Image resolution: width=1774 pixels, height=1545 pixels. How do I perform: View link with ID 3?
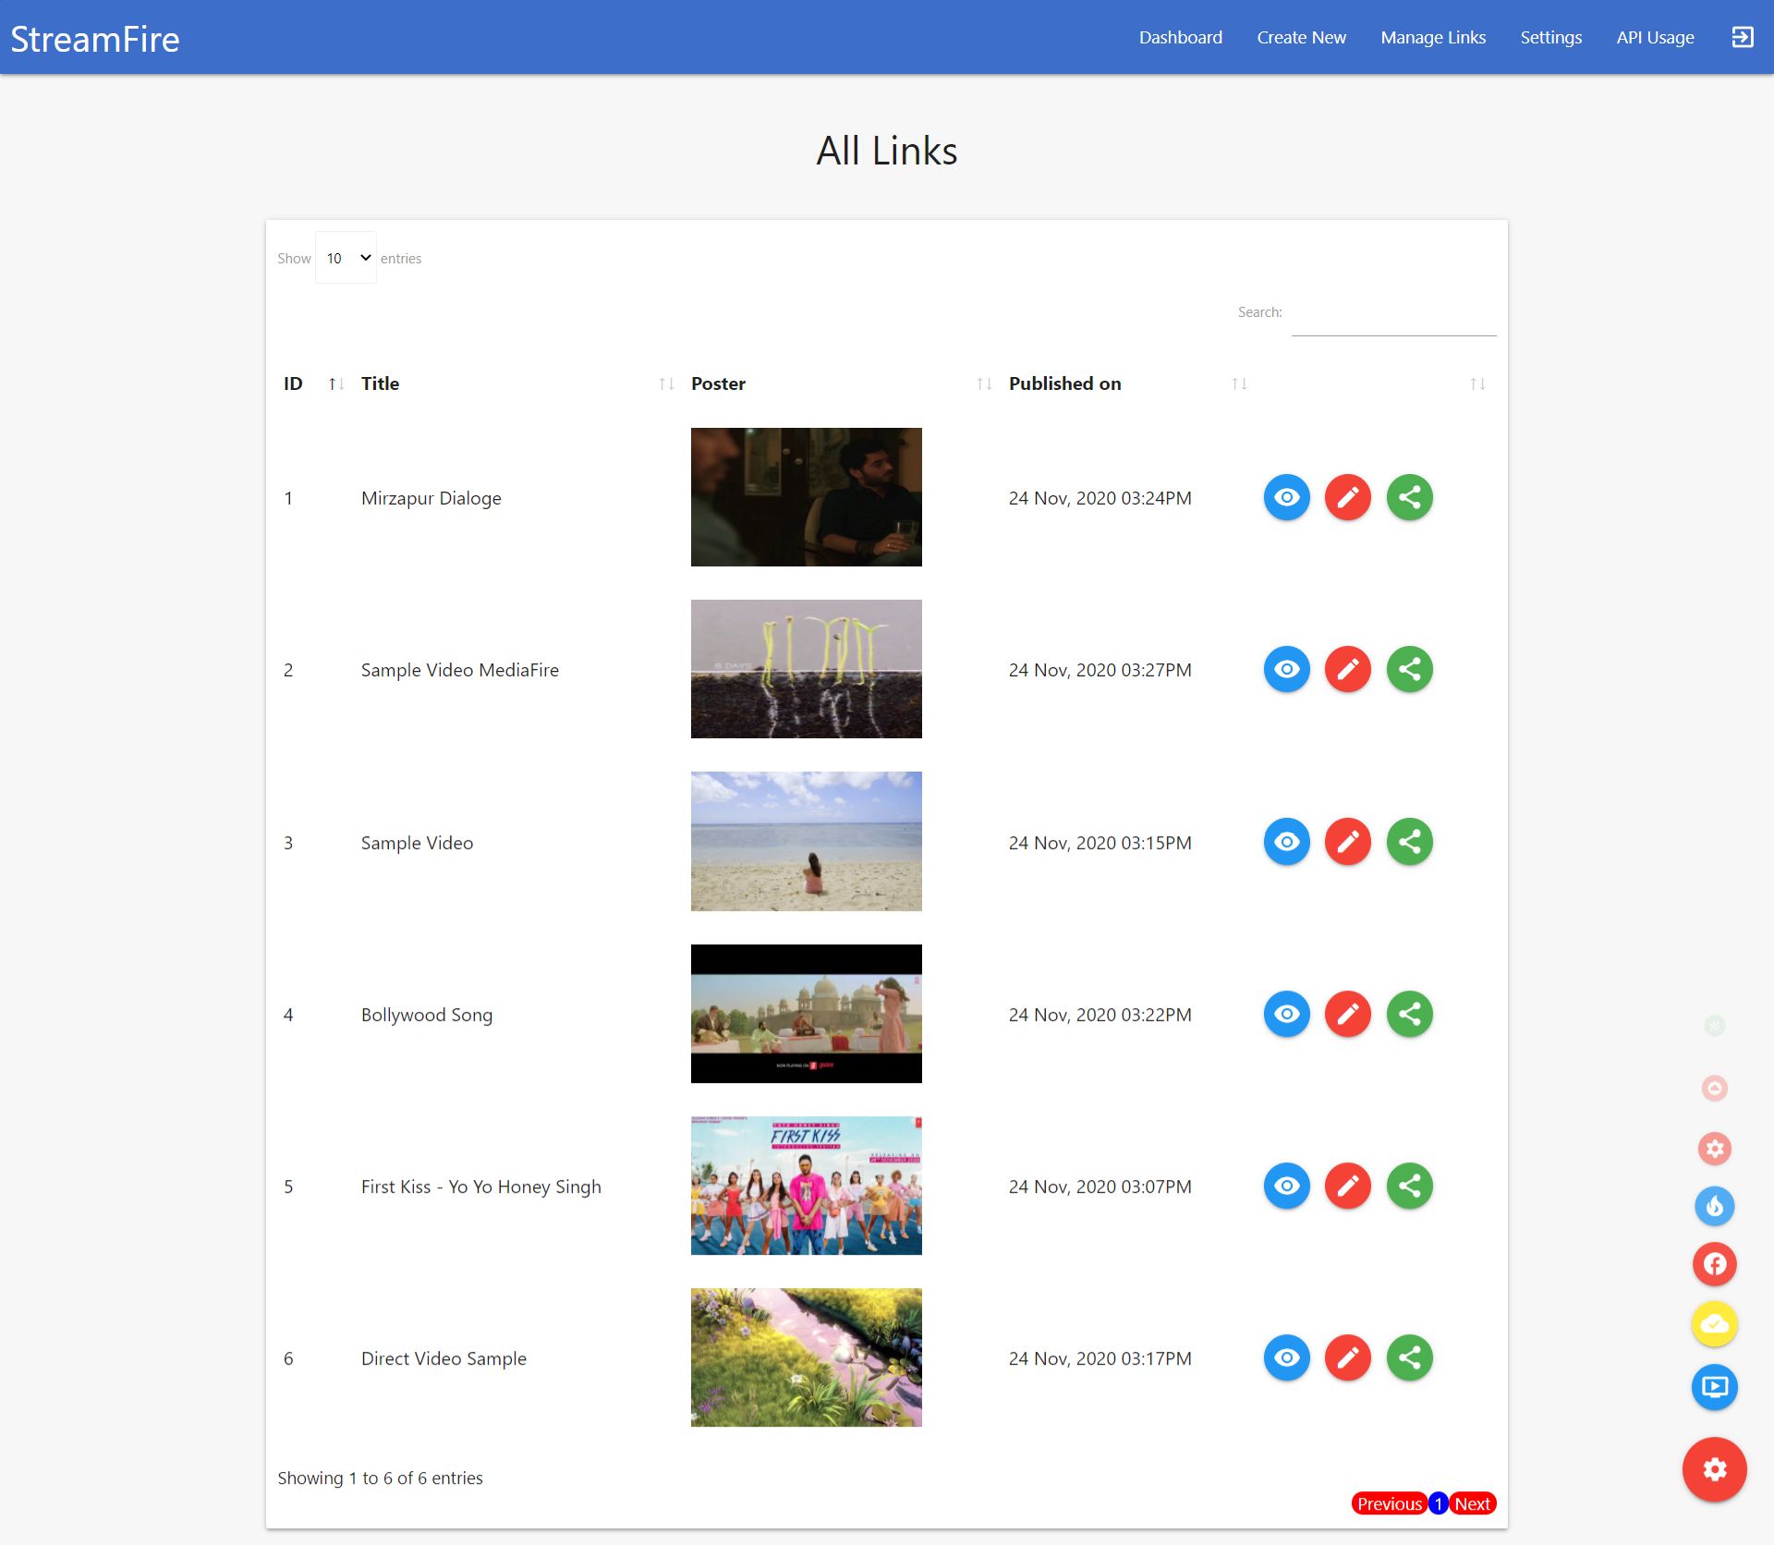[x=1286, y=842]
